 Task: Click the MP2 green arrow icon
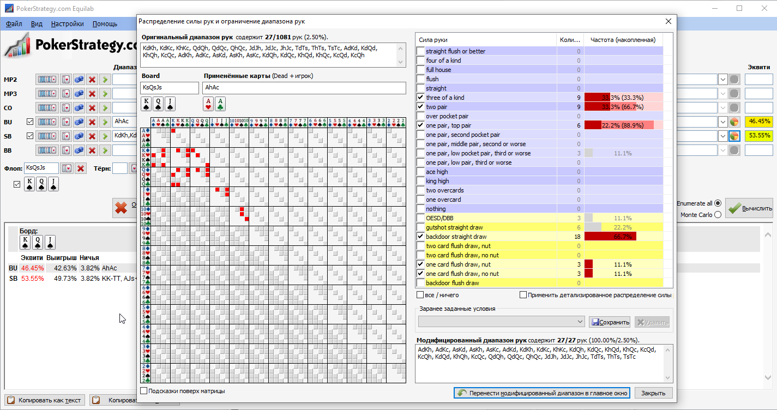105,80
